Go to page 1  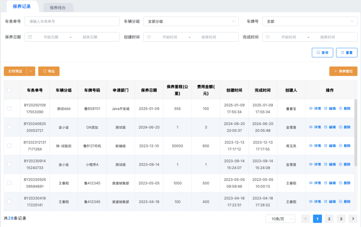[317, 219]
